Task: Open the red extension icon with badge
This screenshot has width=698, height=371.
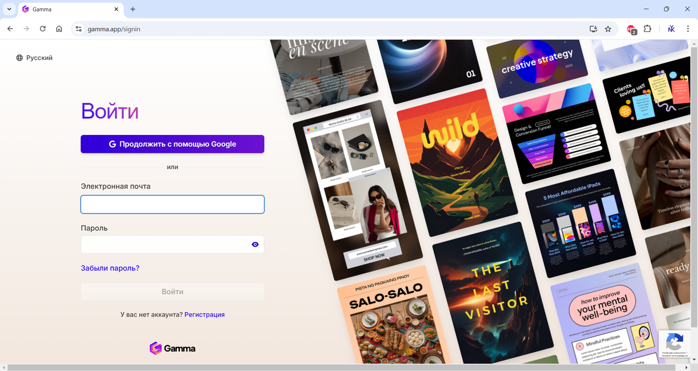Action: click(631, 29)
